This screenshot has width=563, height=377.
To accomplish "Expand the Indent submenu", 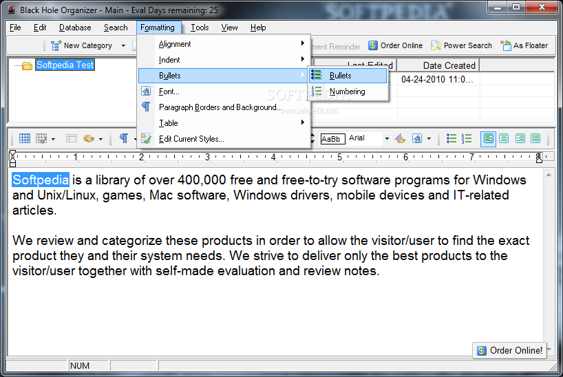I will (224, 60).
